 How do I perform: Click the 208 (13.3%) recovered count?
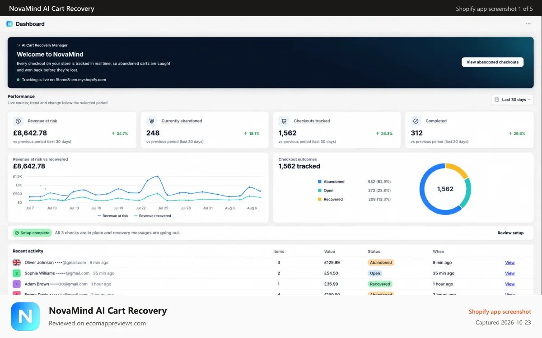379,199
